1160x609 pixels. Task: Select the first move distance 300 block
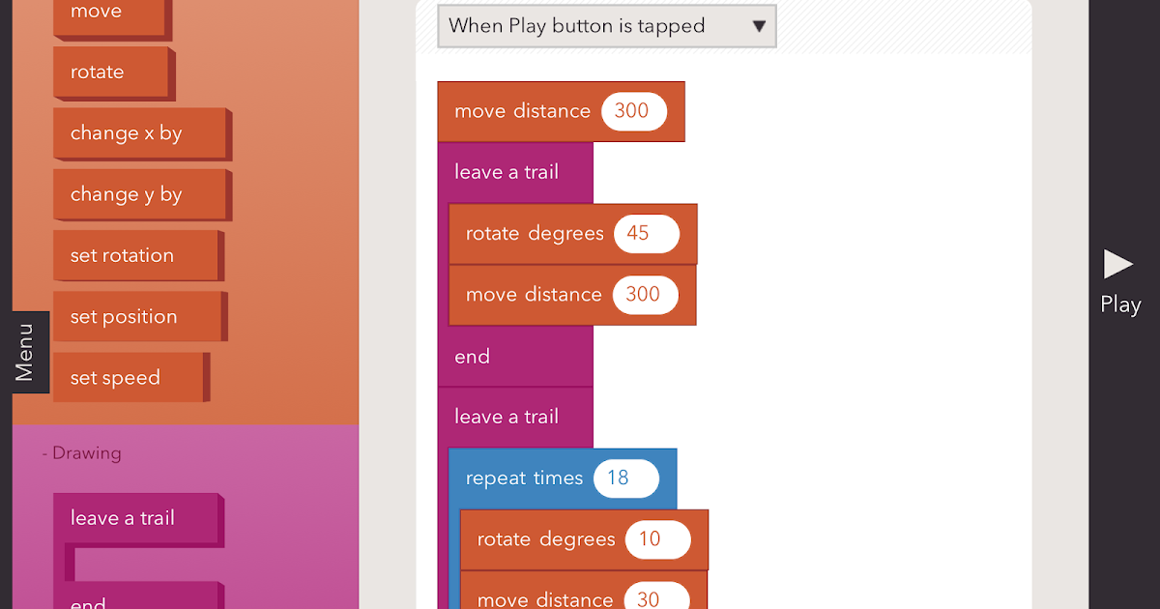coord(522,111)
